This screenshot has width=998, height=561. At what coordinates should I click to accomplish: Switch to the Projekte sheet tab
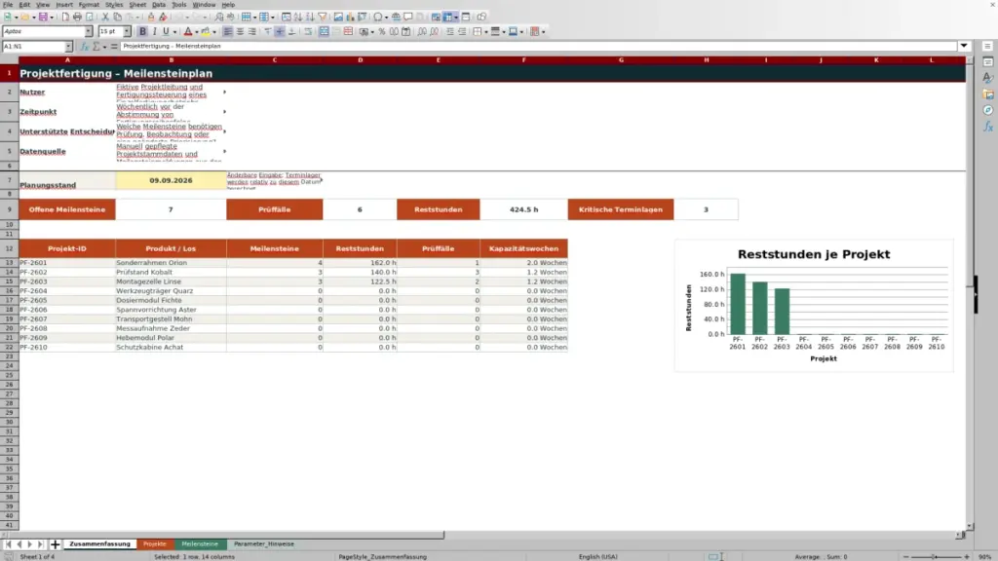point(155,544)
